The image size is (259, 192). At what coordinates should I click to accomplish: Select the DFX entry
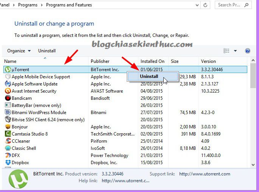[16, 155]
